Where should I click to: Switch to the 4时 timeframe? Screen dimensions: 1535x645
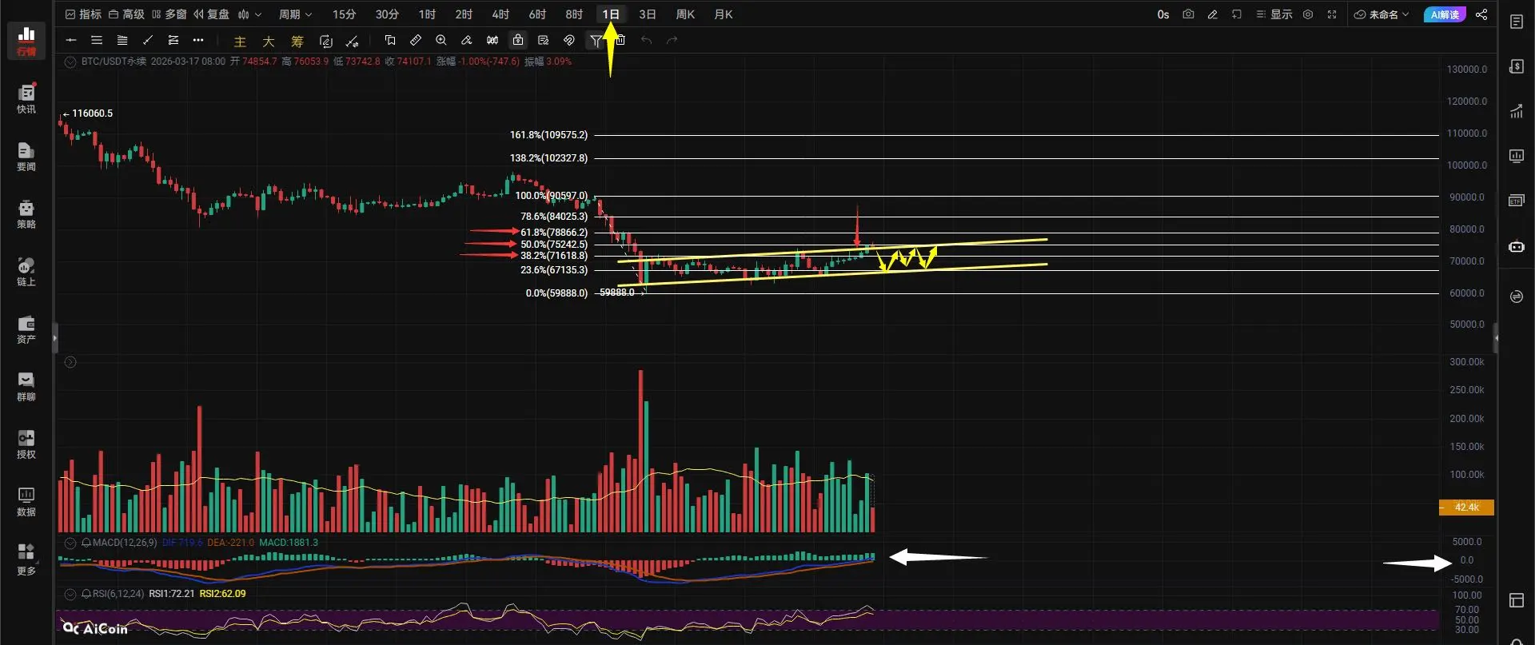(x=500, y=14)
